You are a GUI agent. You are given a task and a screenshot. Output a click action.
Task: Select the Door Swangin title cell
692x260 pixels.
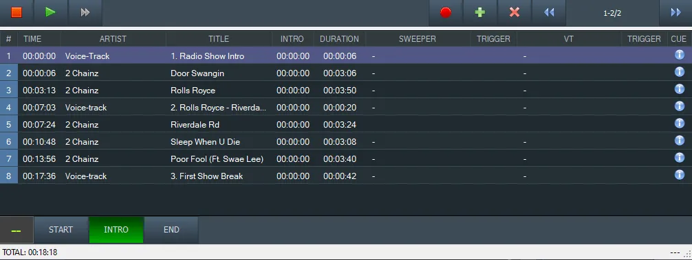click(197, 73)
